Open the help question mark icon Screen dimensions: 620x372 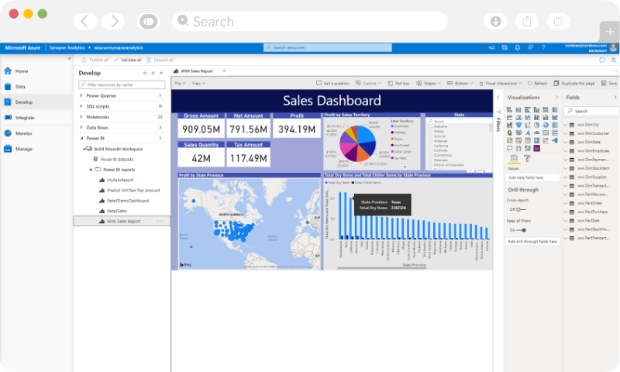(543, 47)
